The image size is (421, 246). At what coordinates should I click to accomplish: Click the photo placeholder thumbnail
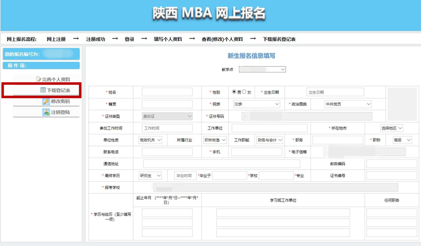[x=402, y=104]
